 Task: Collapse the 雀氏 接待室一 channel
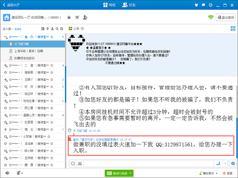(x=6, y=37)
